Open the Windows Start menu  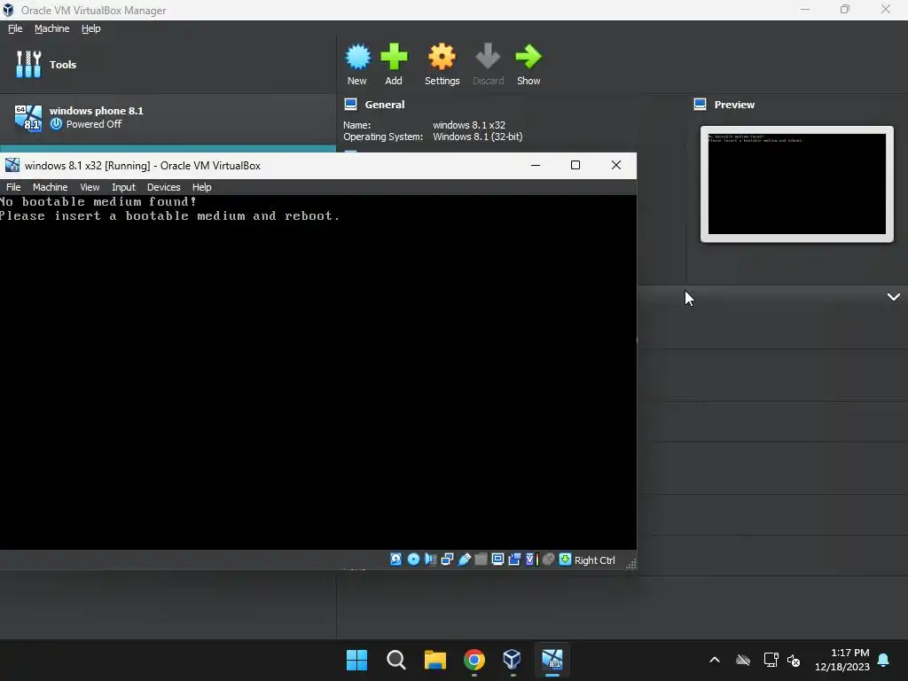coord(356,660)
